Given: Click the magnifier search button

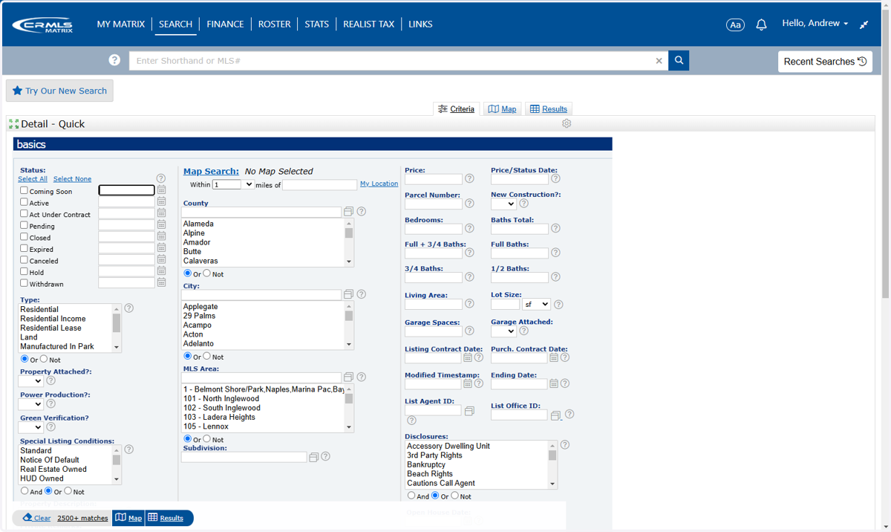Looking at the screenshot, I should (679, 60).
